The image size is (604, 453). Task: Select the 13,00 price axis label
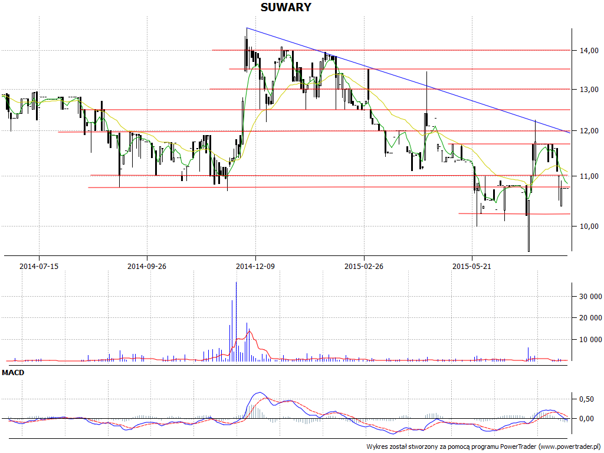[x=589, y=90]
